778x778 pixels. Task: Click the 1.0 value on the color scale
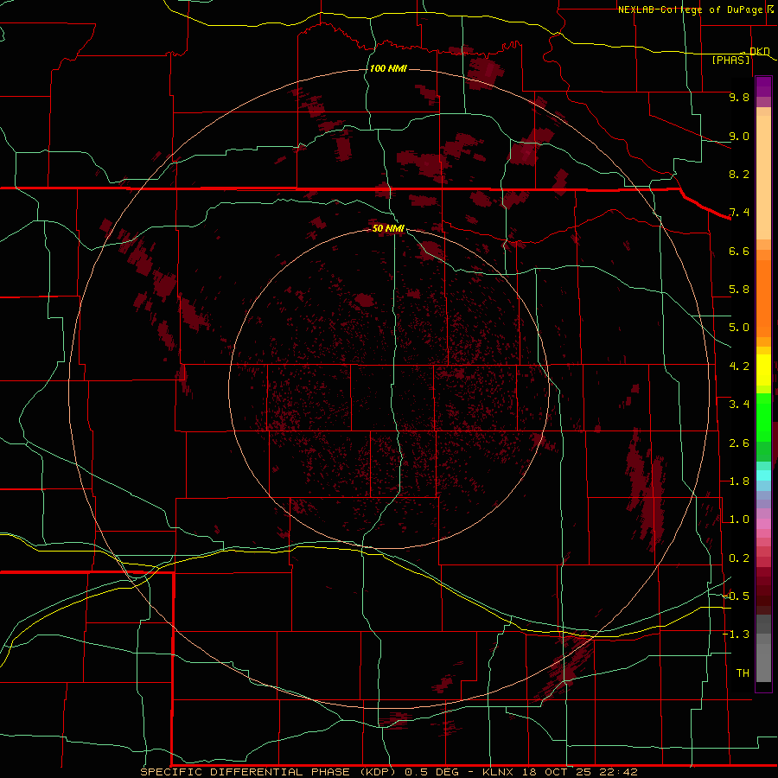pyautogui.click(x=739, y=520)
